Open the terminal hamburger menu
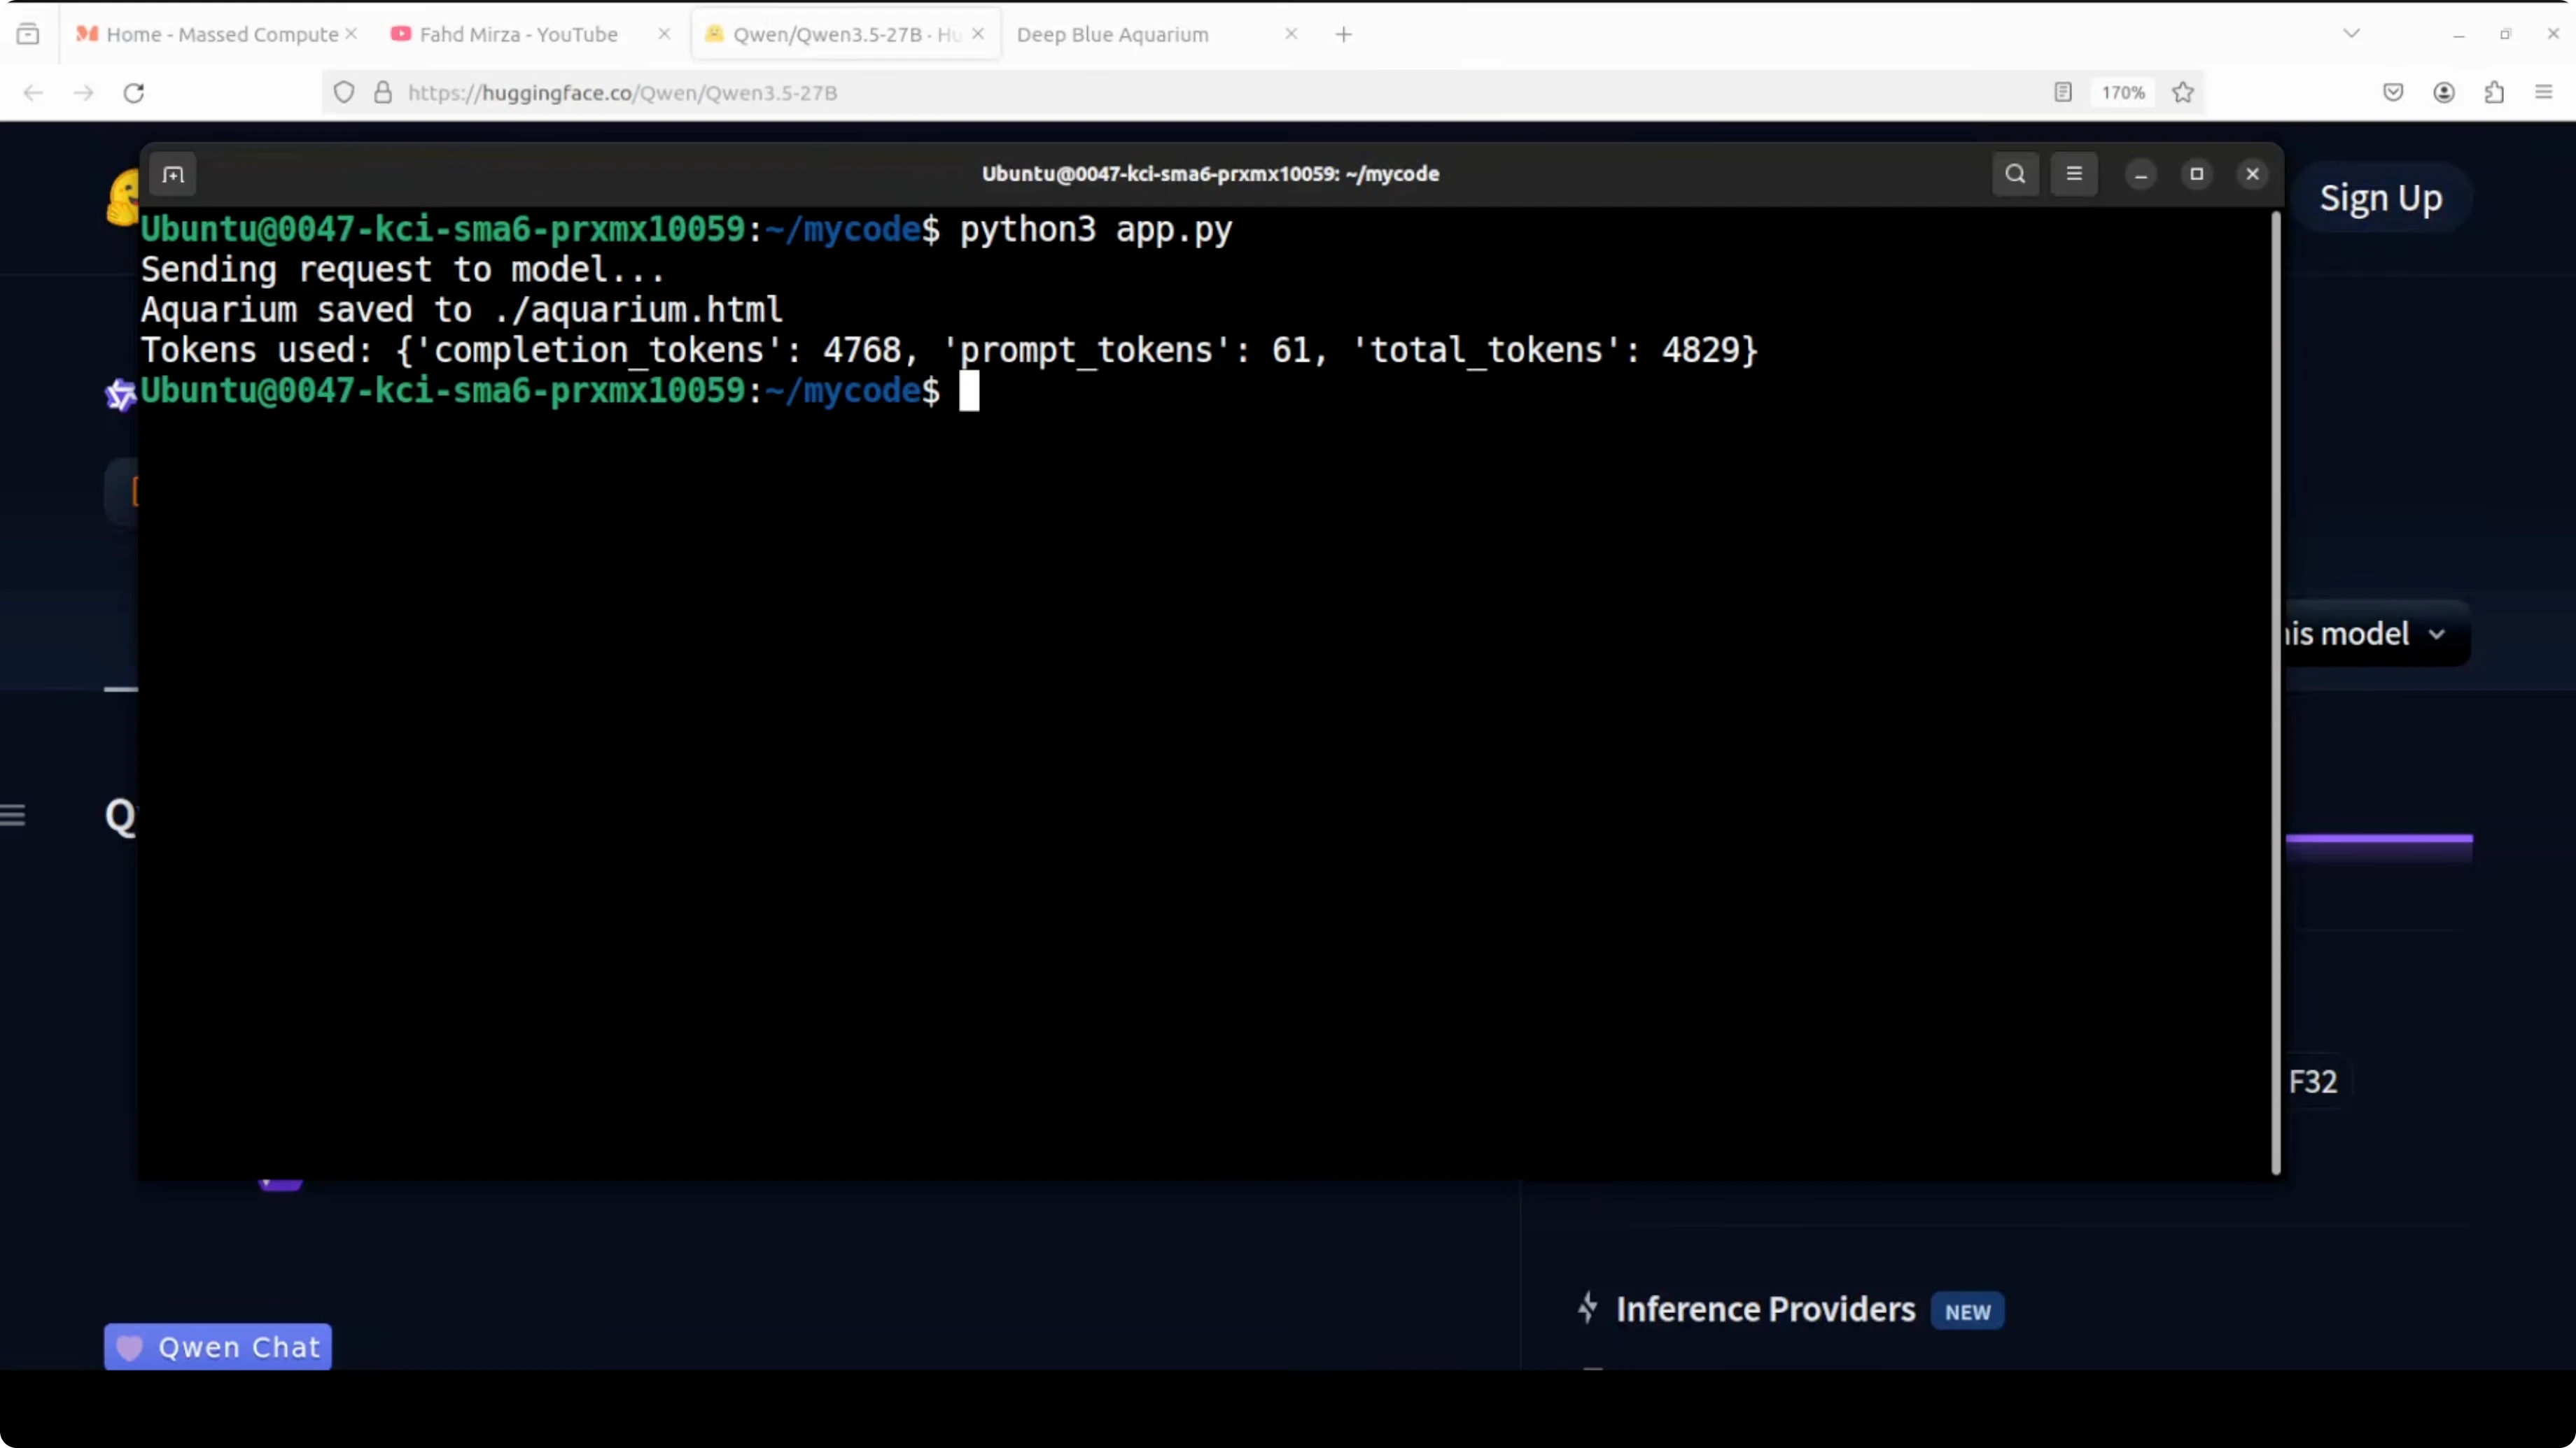 2074,174
